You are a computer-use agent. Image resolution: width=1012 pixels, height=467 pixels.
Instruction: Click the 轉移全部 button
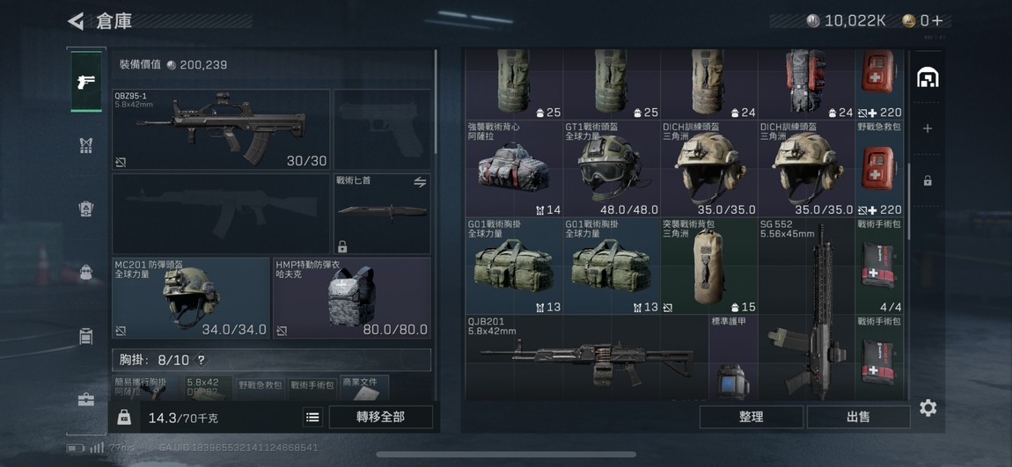pos(381,418)
